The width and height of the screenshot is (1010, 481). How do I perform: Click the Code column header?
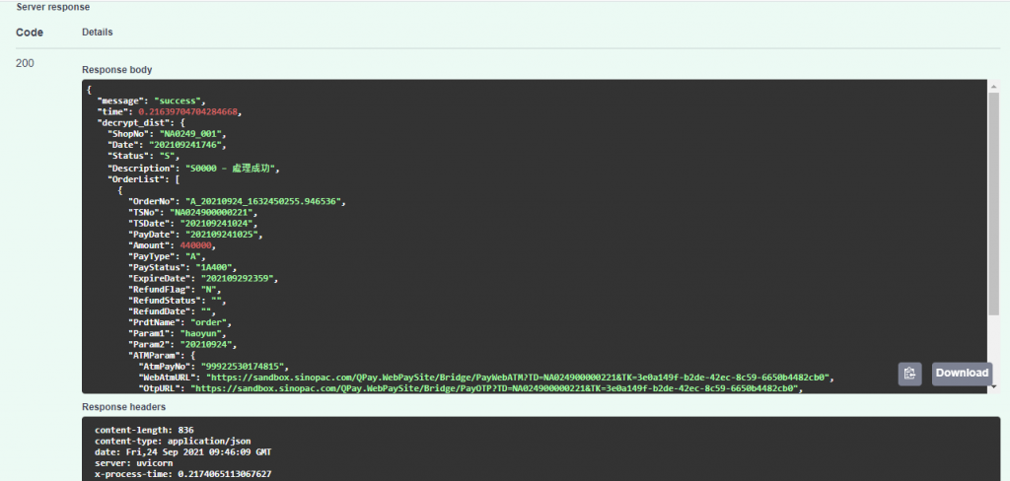(30, 33)
